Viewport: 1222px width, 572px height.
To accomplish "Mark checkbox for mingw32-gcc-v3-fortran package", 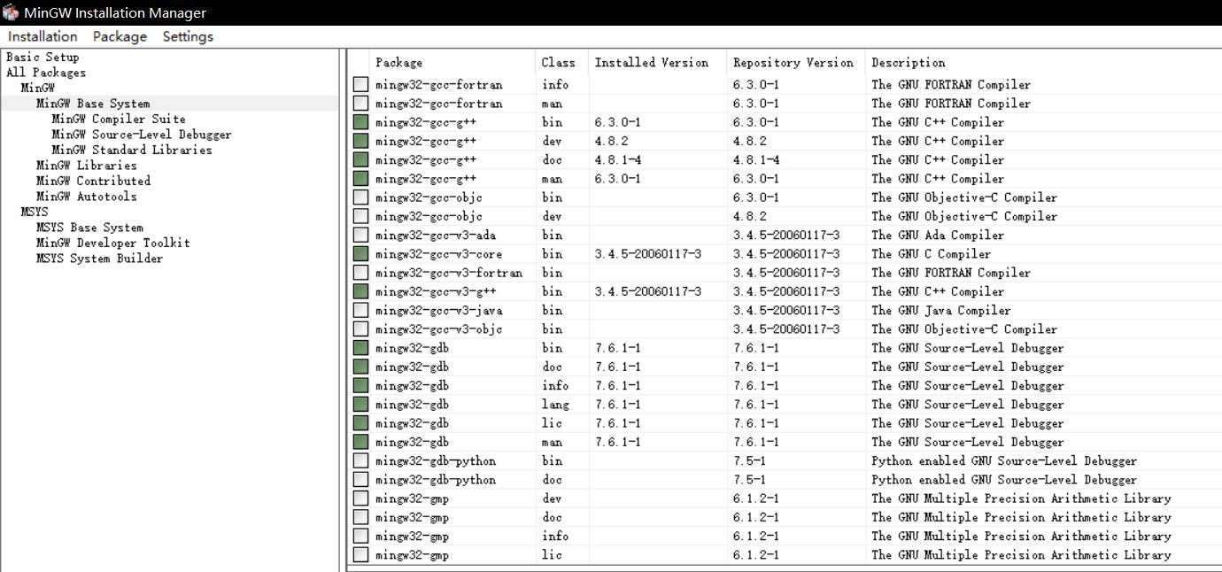I will tap(360, 273).
